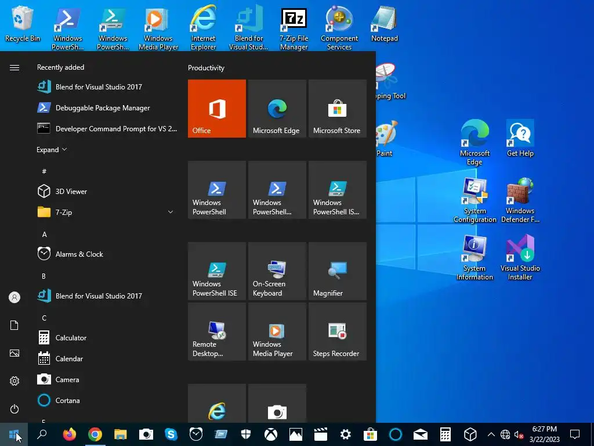Open the Office tile

(217, 109)
